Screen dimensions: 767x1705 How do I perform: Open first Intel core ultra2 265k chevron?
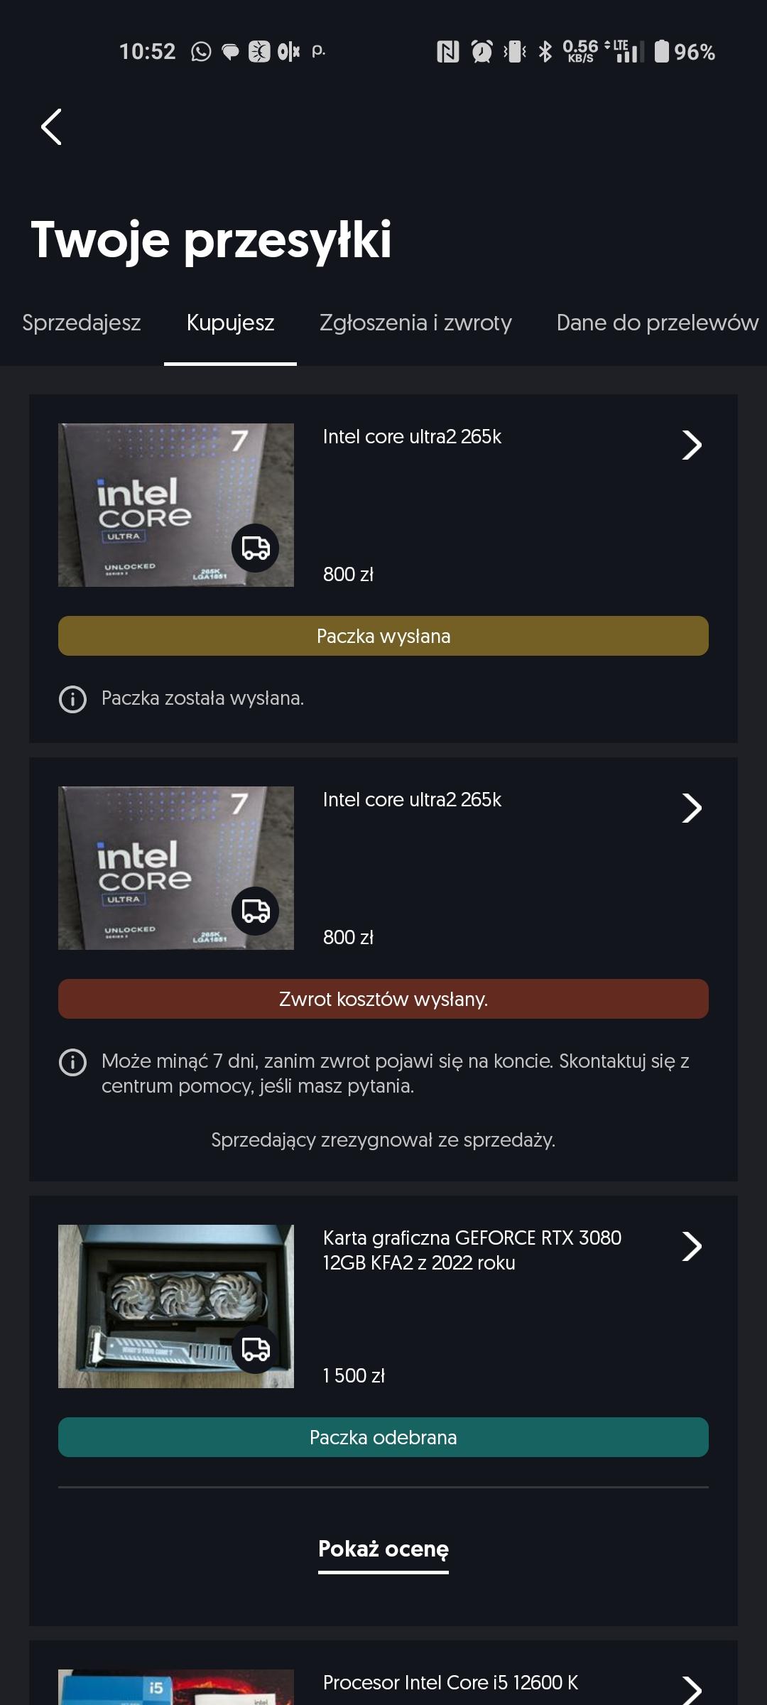point(692,445)
